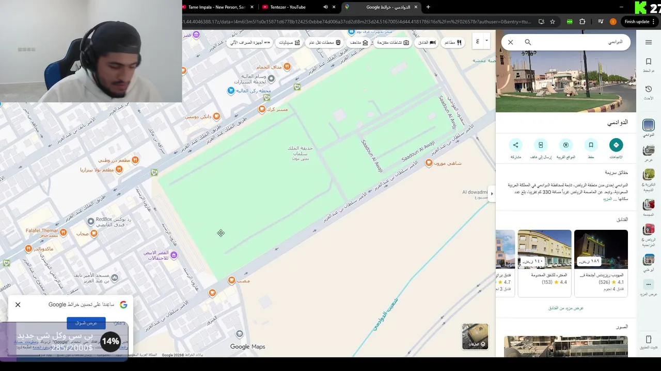The image size is (661, 371).
Task: Clear the search box with the X
Action: coord(511,42)
